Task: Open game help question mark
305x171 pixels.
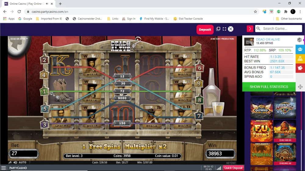Action: click(30, 162)
